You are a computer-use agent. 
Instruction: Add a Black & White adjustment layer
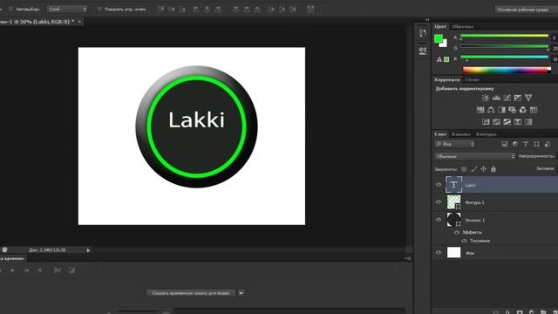[502, 110]
